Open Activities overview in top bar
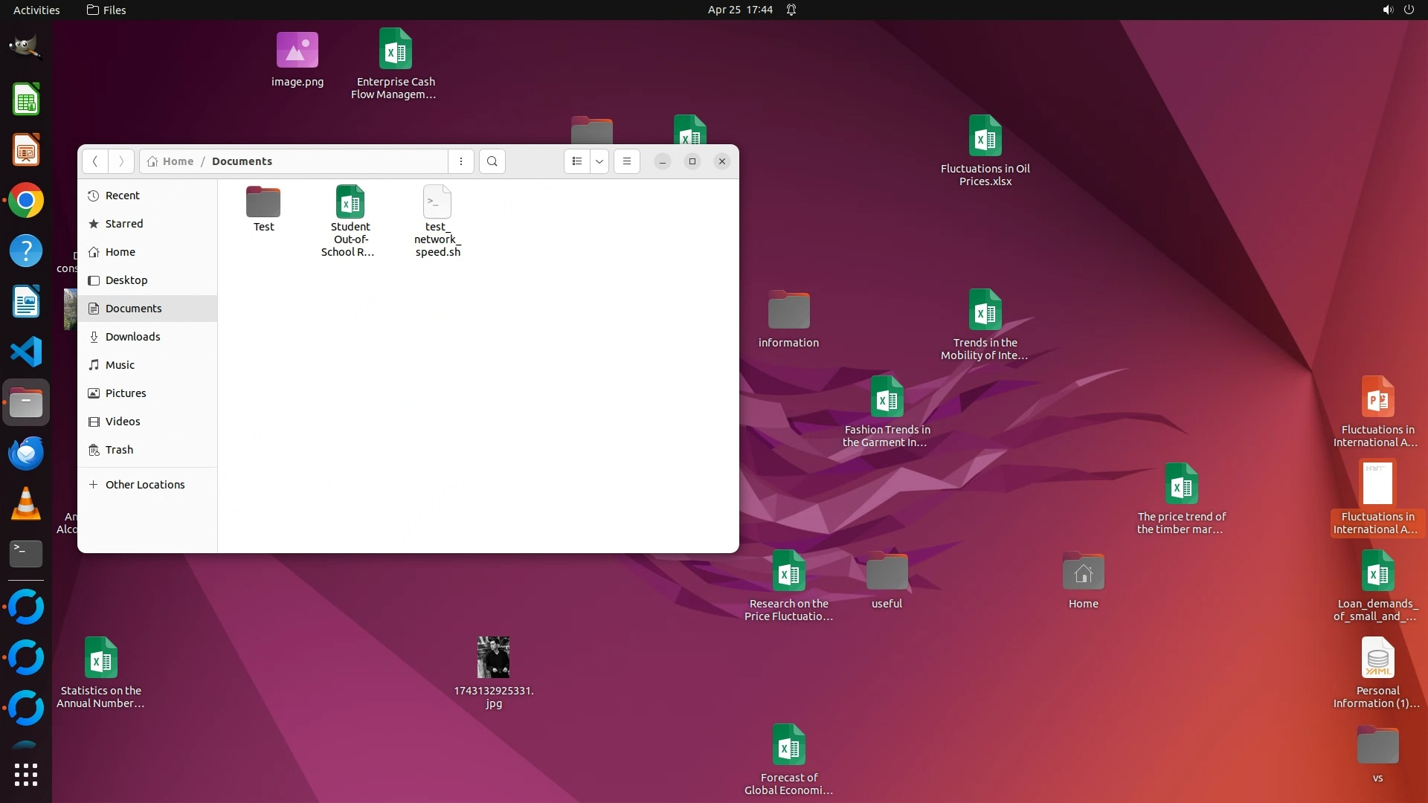 coord(36,10)
